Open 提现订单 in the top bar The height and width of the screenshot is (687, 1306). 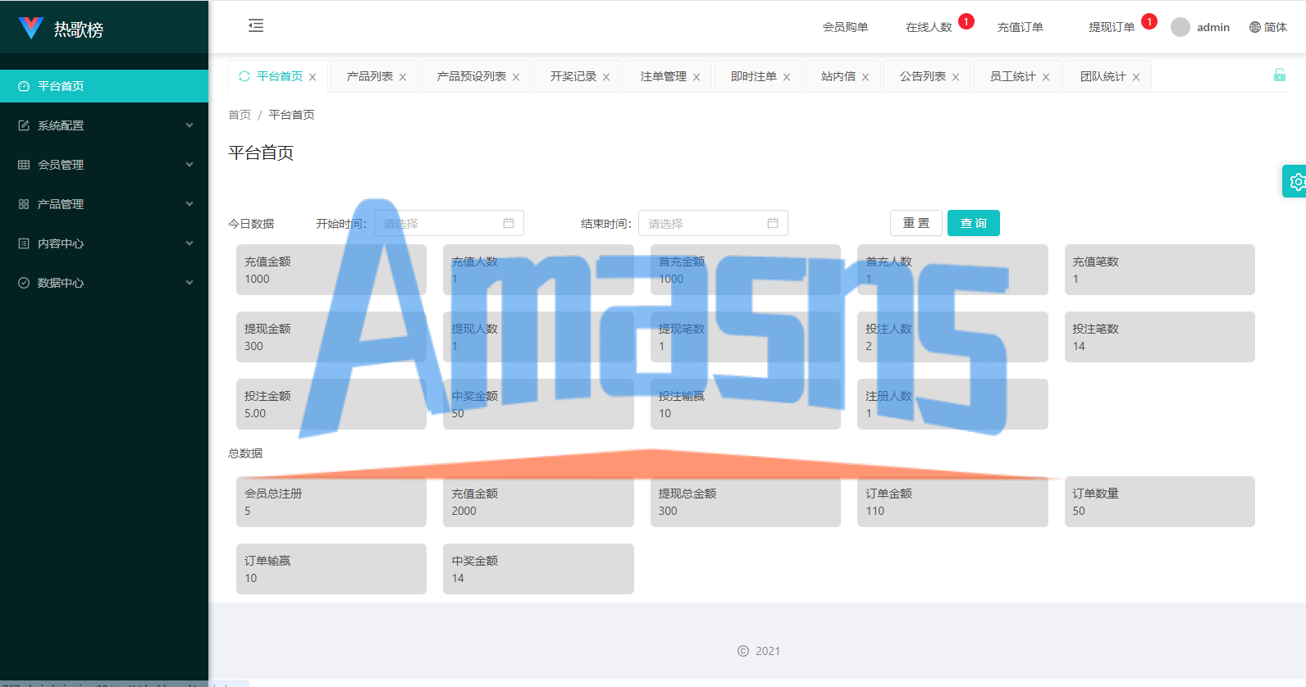pos(1112,27)
